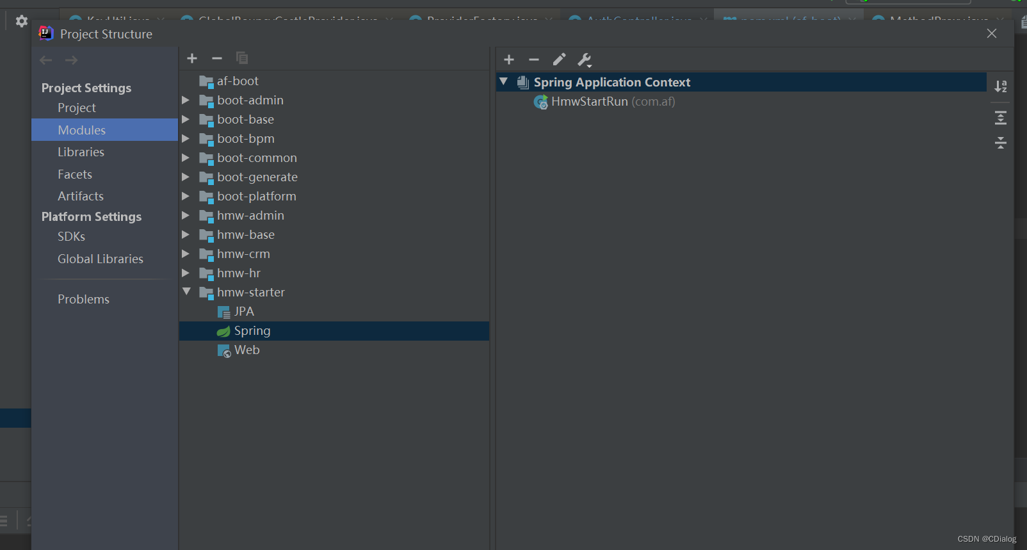
Task: Sort contexts alphabetically icon
Action: (x=1001, y=86)
